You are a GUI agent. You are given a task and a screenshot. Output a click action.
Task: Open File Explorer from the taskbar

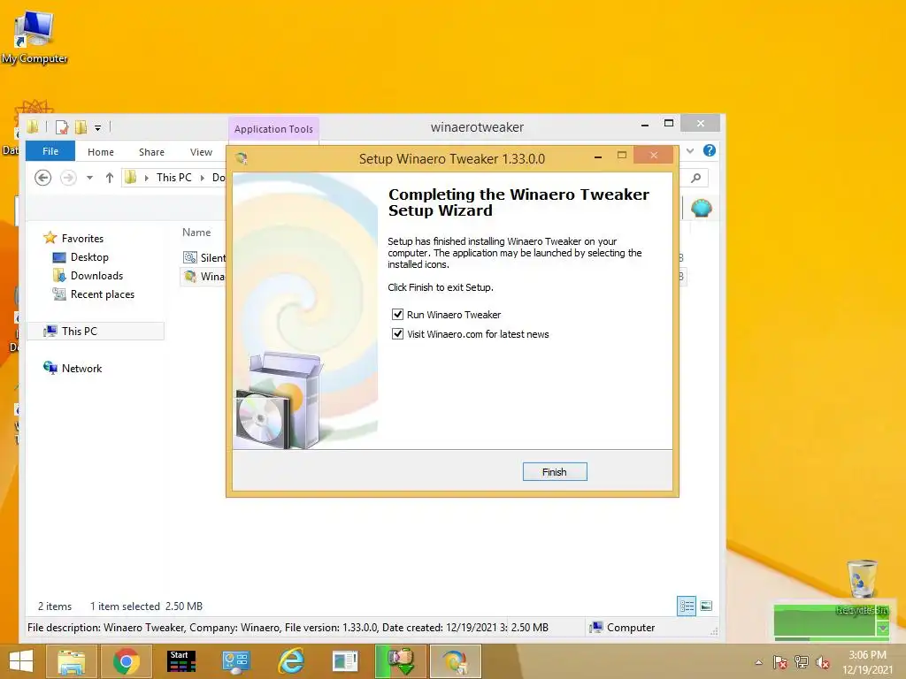71,661
